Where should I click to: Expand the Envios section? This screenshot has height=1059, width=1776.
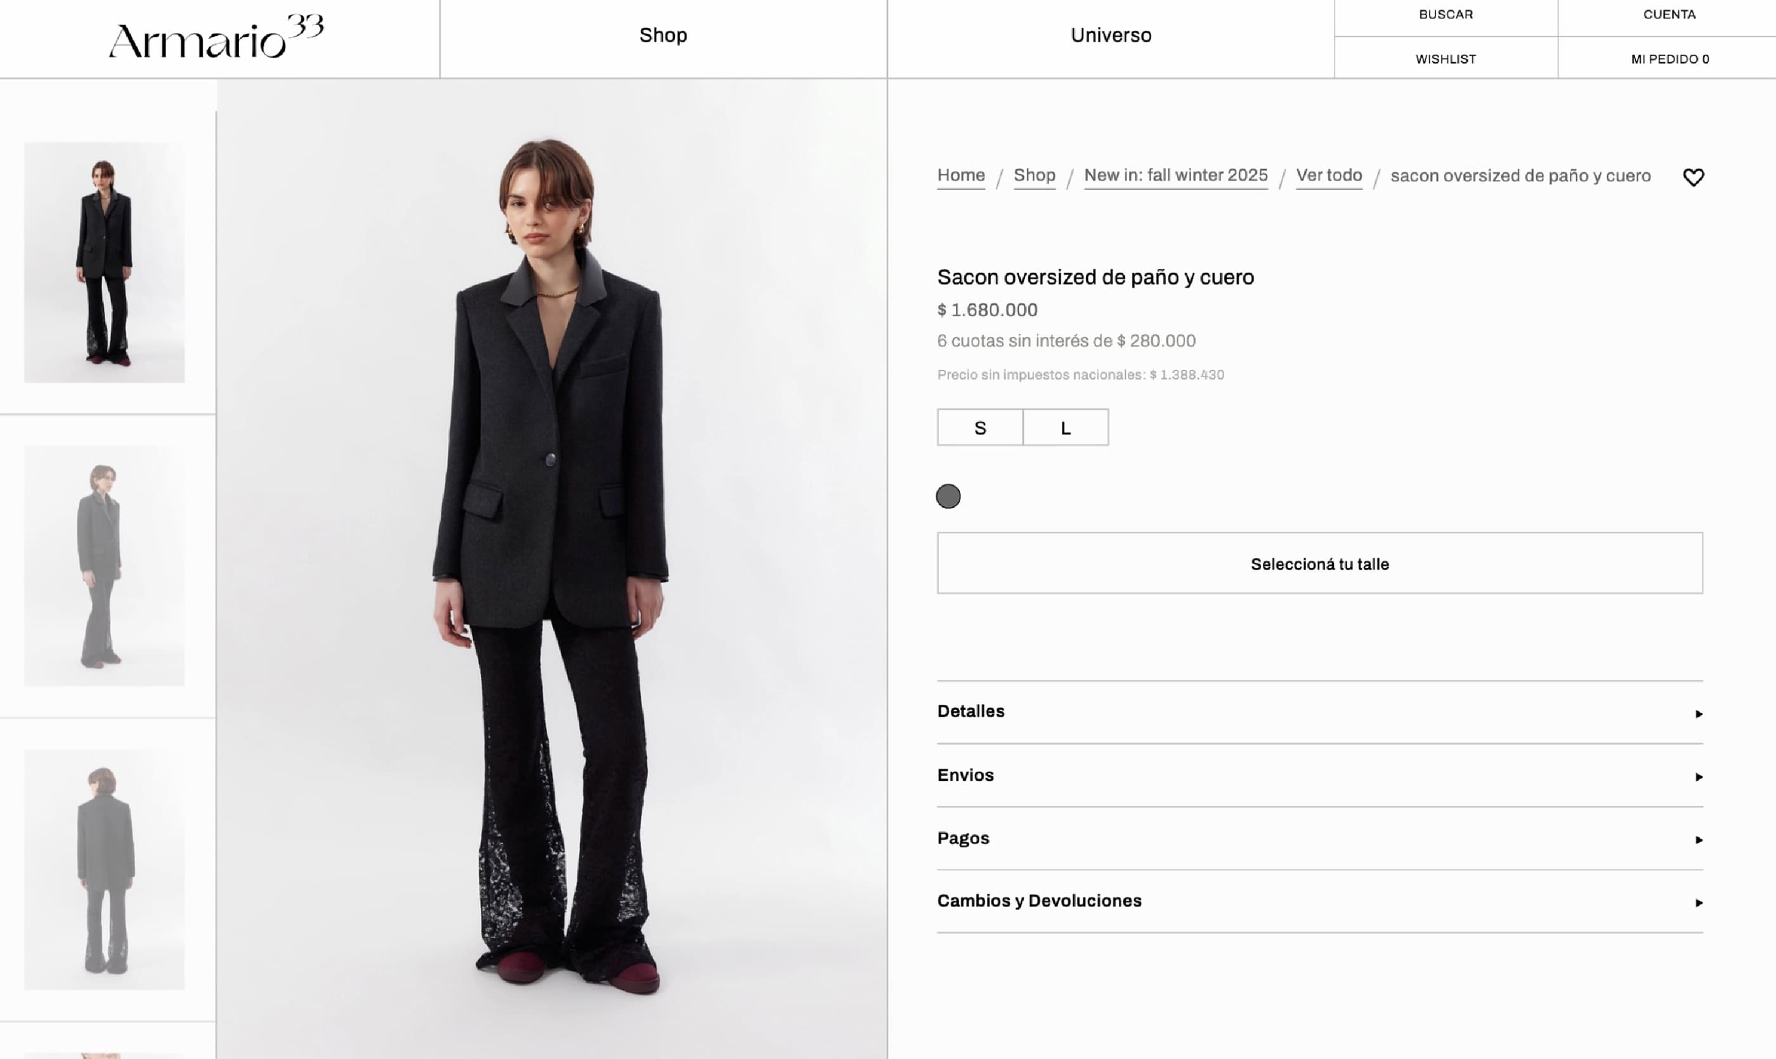point(1319,775)
